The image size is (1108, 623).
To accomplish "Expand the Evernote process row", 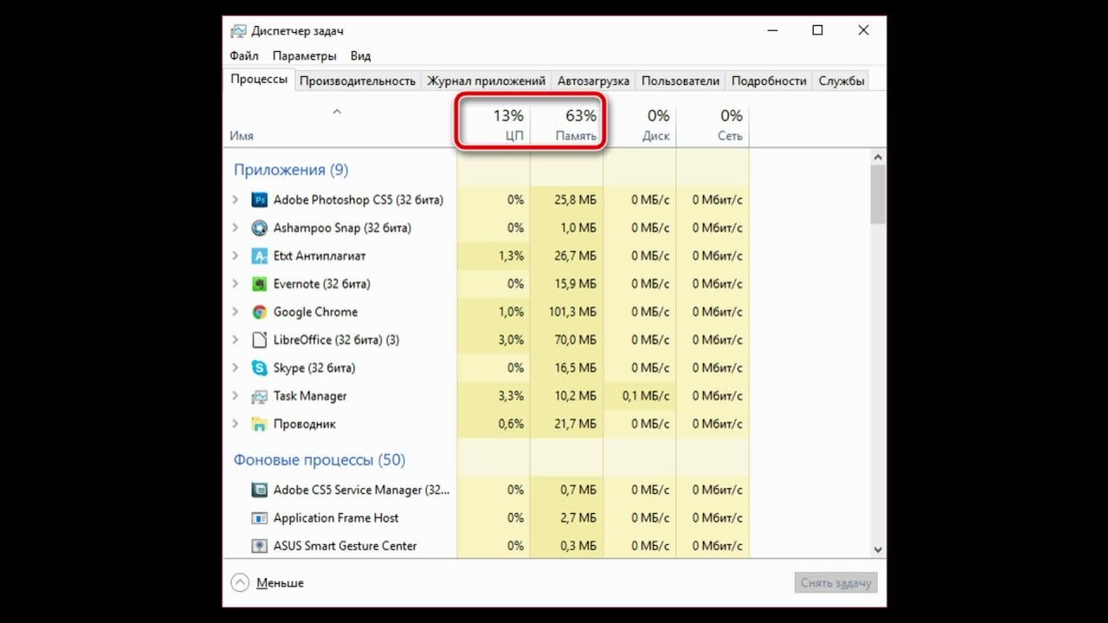I will coord(235,284).
